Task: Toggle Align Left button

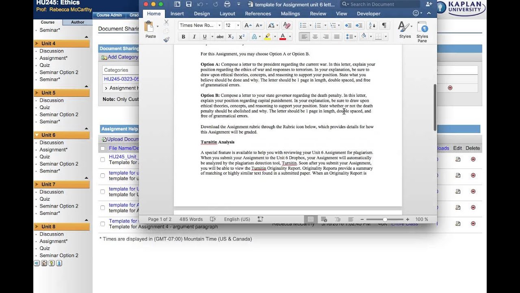Action: (x=304, y=37)
